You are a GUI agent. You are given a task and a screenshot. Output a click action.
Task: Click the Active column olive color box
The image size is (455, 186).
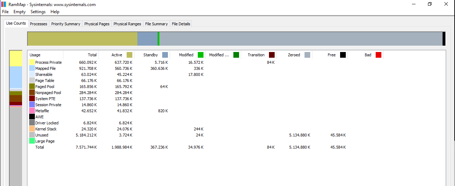point(129,55)
